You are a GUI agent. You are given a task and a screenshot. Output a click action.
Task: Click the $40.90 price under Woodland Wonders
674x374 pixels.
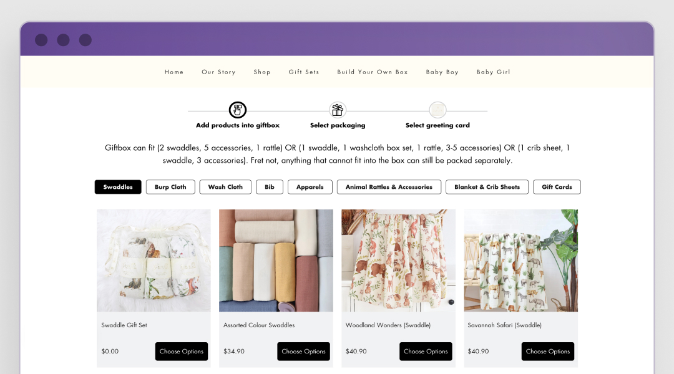(x=356, y=351)
